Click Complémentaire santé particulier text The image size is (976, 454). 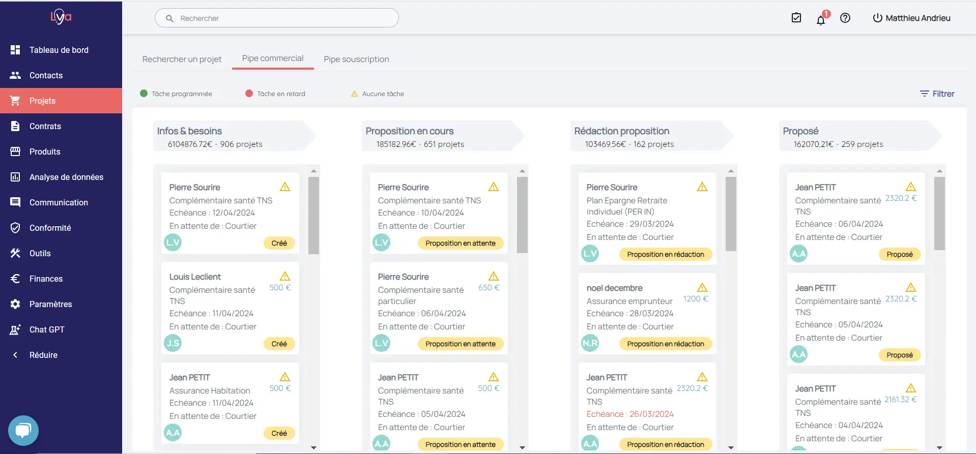[421, 295]
